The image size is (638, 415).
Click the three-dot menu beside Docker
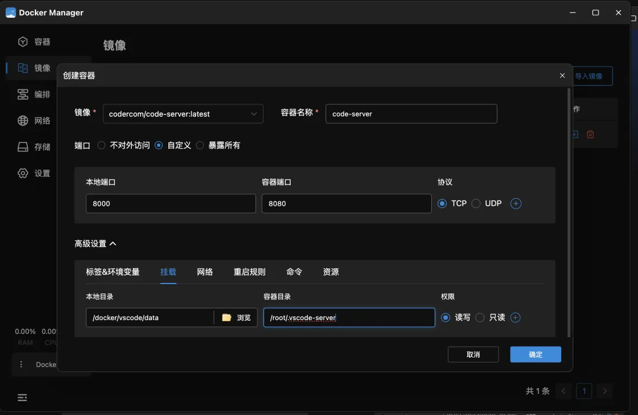21,364
